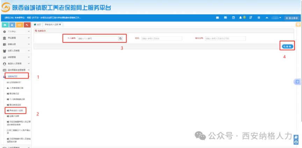The height and width of the screenshot is (148, 302).
Task: Switch to the 首页 home tab
Action: click(37, 25)
